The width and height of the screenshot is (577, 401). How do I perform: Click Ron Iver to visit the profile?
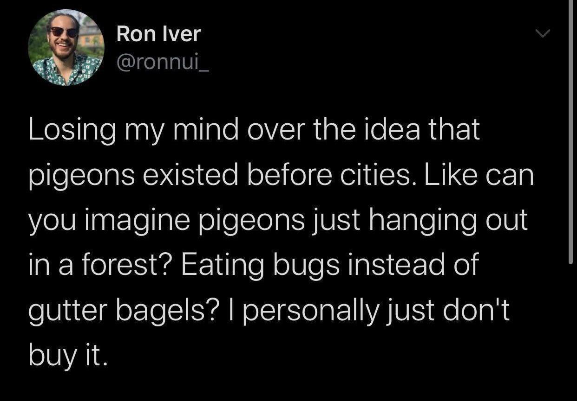[158, 33]
